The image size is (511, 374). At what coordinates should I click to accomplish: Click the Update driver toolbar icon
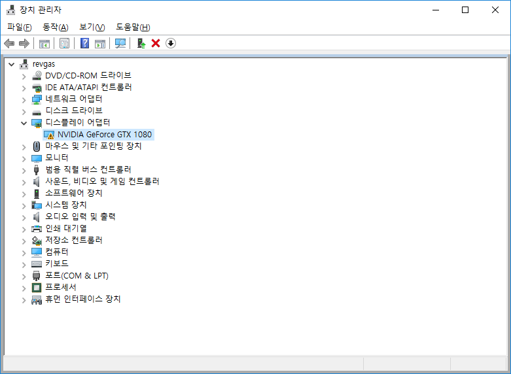point(141,43)
